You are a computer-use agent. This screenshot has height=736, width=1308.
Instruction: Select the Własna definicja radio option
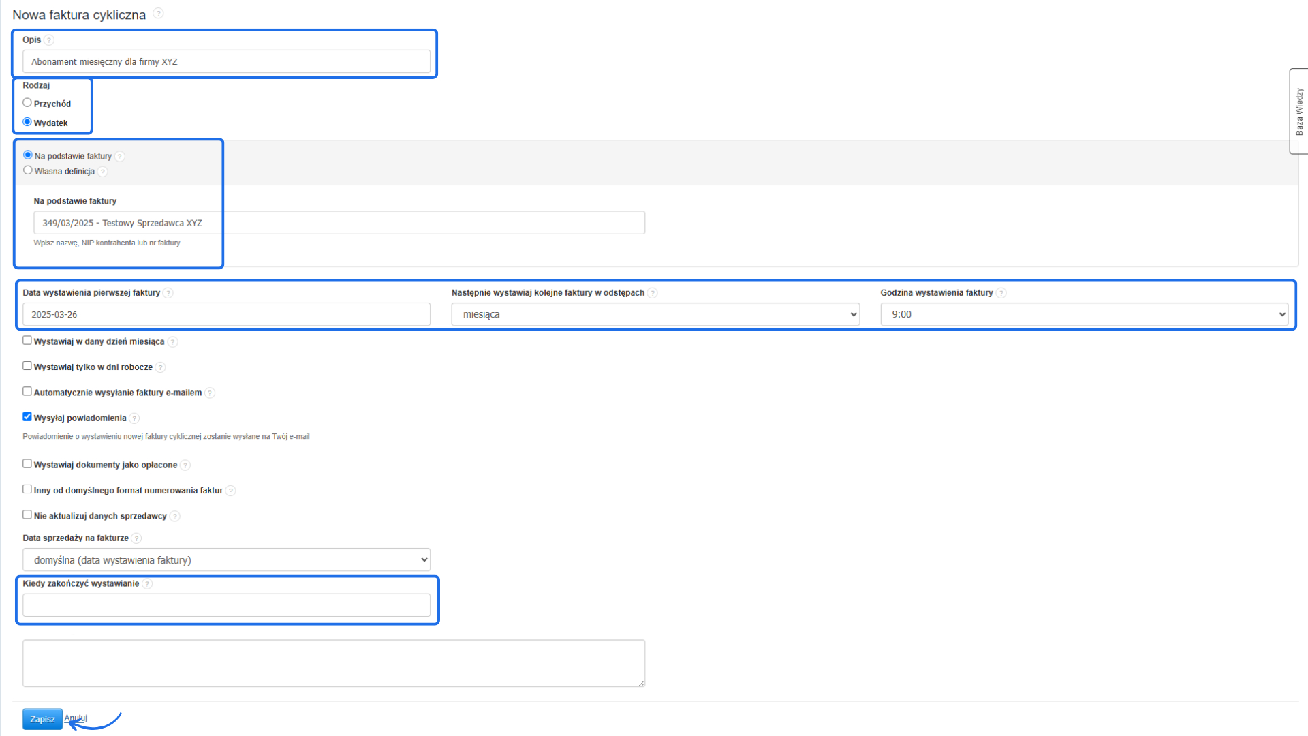tap(28, 170)
